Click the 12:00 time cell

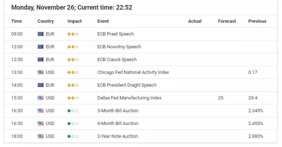17,47
